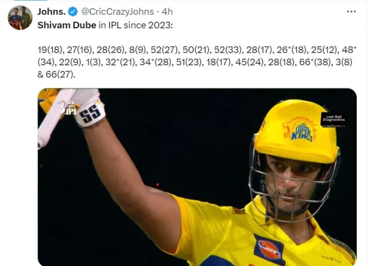The image size is (369, 266).
Task: Open the Johns. display name link
Action: tap(52, 12)
